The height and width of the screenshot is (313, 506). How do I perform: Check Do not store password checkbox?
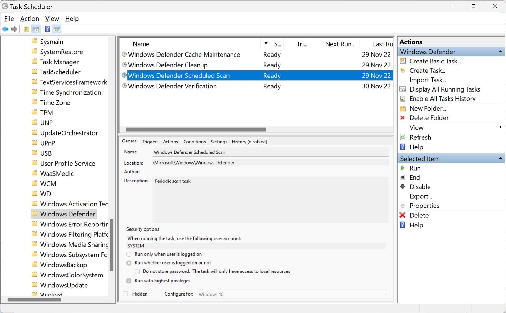click(x=137, y=271)
